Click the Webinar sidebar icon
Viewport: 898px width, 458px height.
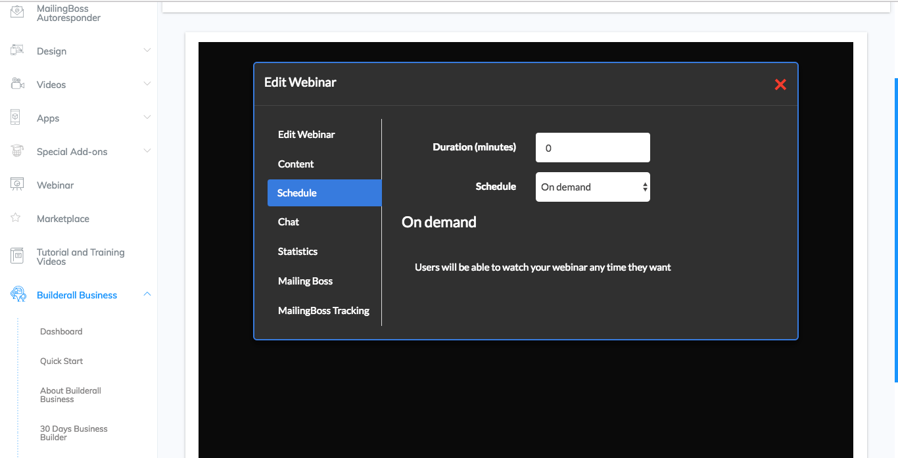tap(17, 184)
